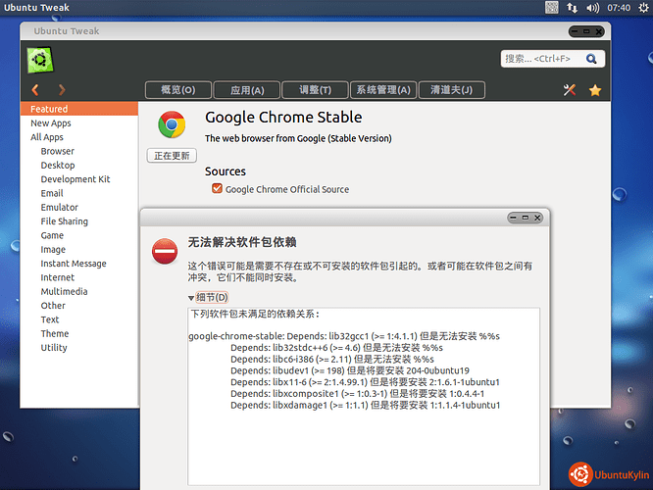Click the keyboard input indicator in the top panel
The image size is (653, 490).
pos(552,8)
